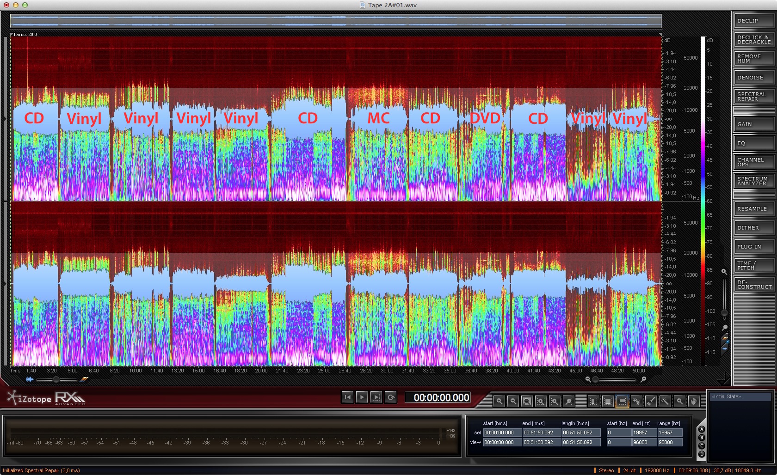777x475 pixels.
Task: Open the Spectral Repair module
Action: [x=754, y=97]
